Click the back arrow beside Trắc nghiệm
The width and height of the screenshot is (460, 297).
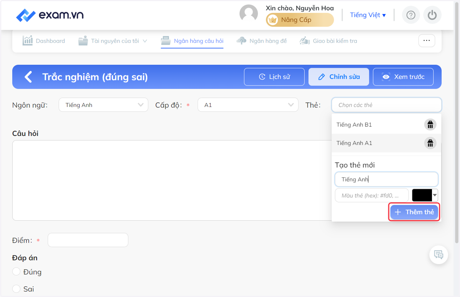[28, 77]
